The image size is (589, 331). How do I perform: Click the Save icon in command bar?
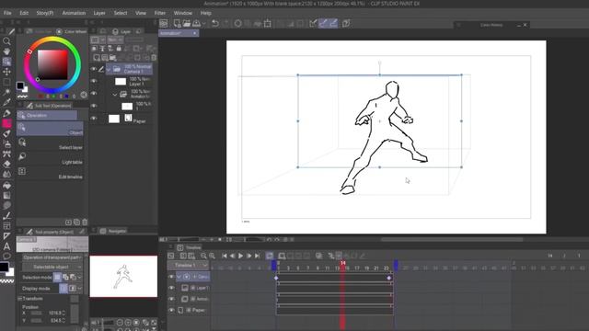point(196,23)
